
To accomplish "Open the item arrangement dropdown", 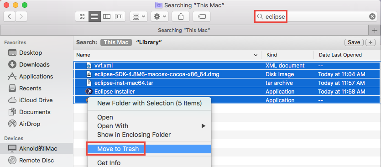I will 139,16.
